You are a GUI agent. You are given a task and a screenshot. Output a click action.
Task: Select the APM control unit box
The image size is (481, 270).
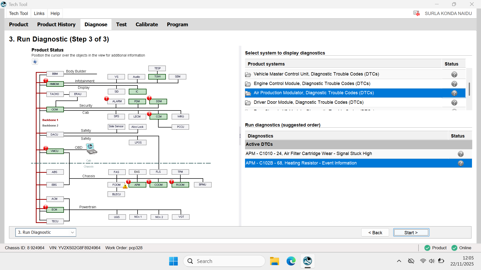click(137, 185)
